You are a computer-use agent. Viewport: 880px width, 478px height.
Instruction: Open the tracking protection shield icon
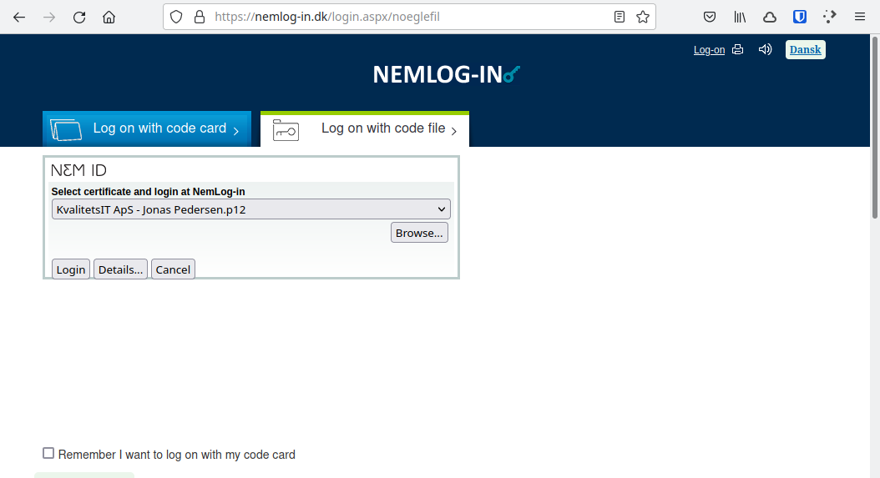[176, 17]
